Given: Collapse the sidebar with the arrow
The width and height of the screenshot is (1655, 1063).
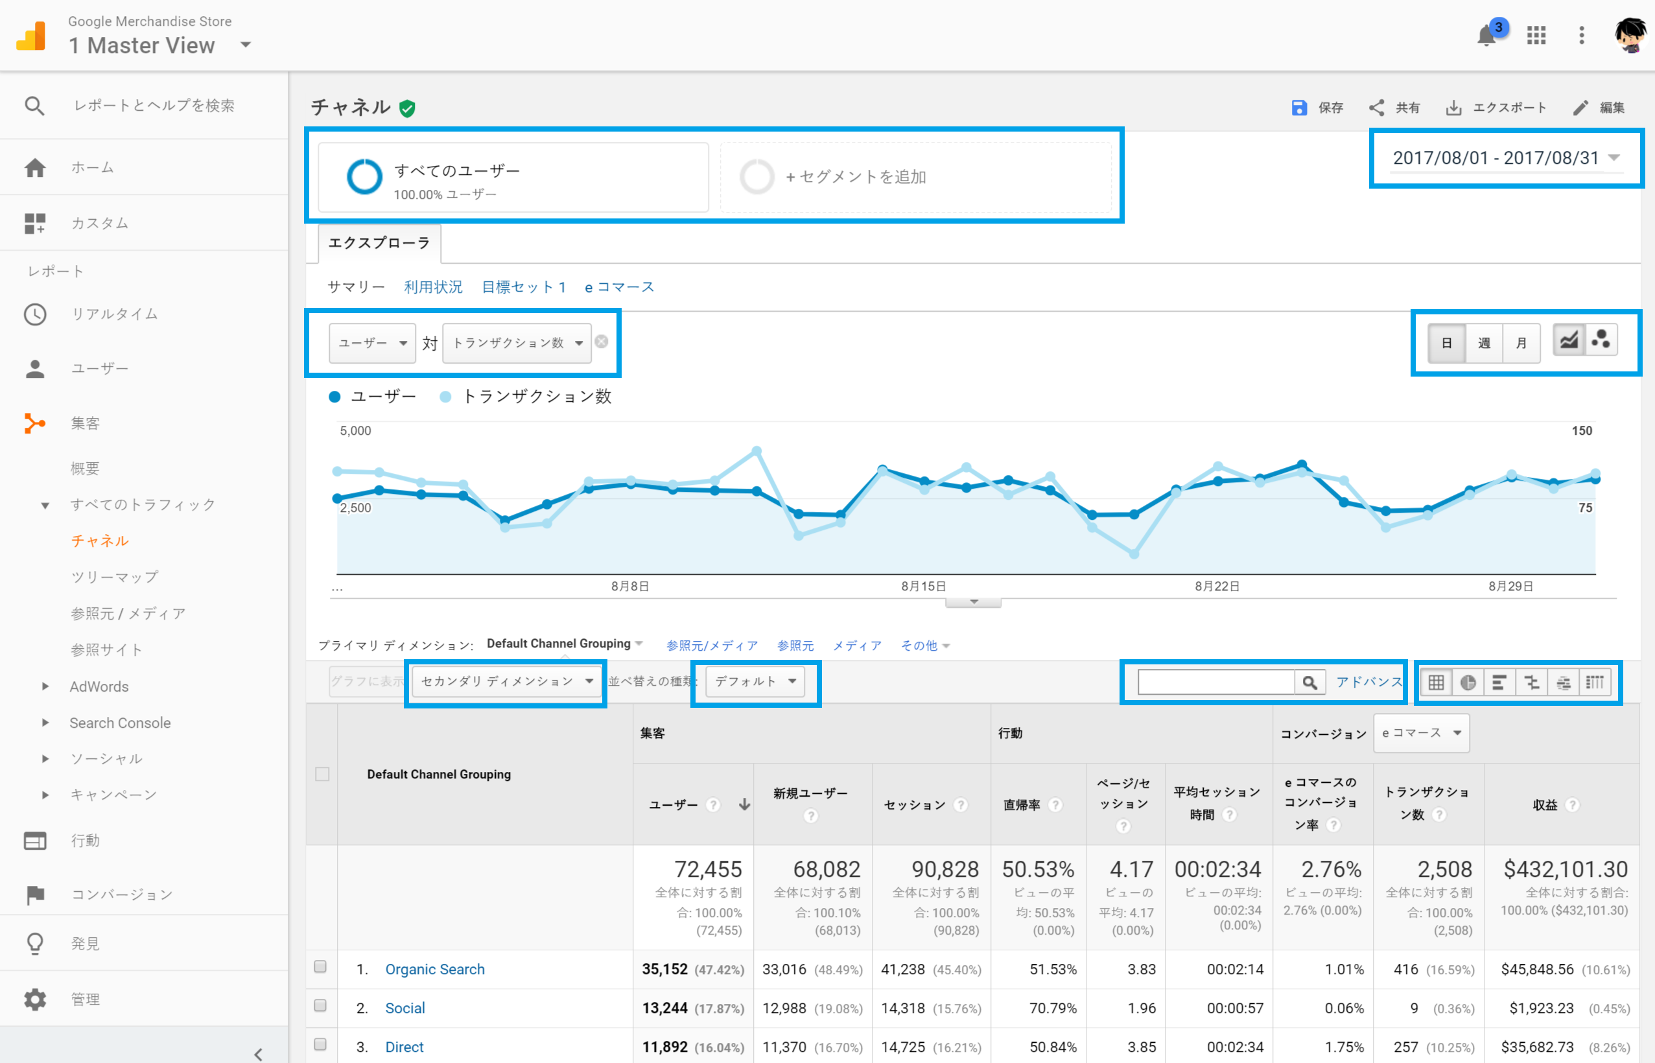Looking at the screenshot, I should click(258, 1053).
